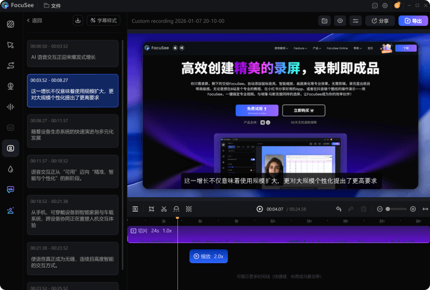Open the watermark droplet sidebar icon
Viewport: 430px width, 290px height.
[x=10, y=169]
